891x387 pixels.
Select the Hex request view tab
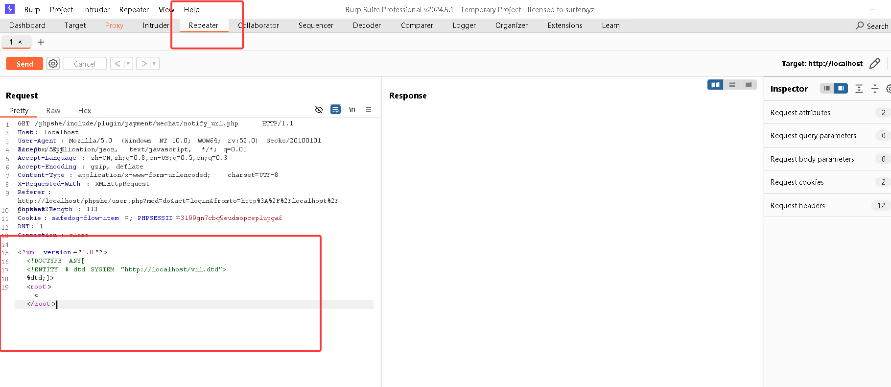pos(85,111)
